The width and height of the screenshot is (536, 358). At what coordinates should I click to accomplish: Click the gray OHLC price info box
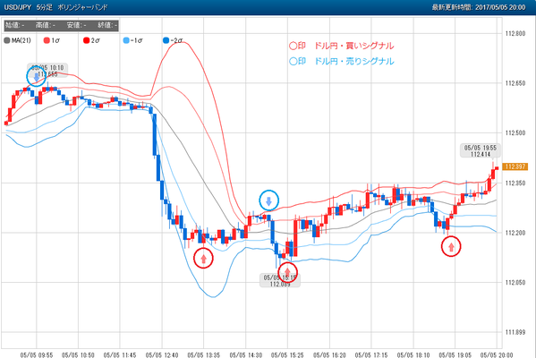pos(61,25)
